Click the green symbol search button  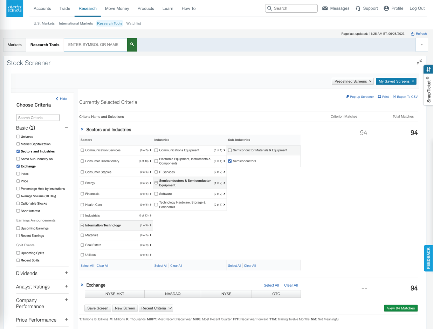point(132,45)
